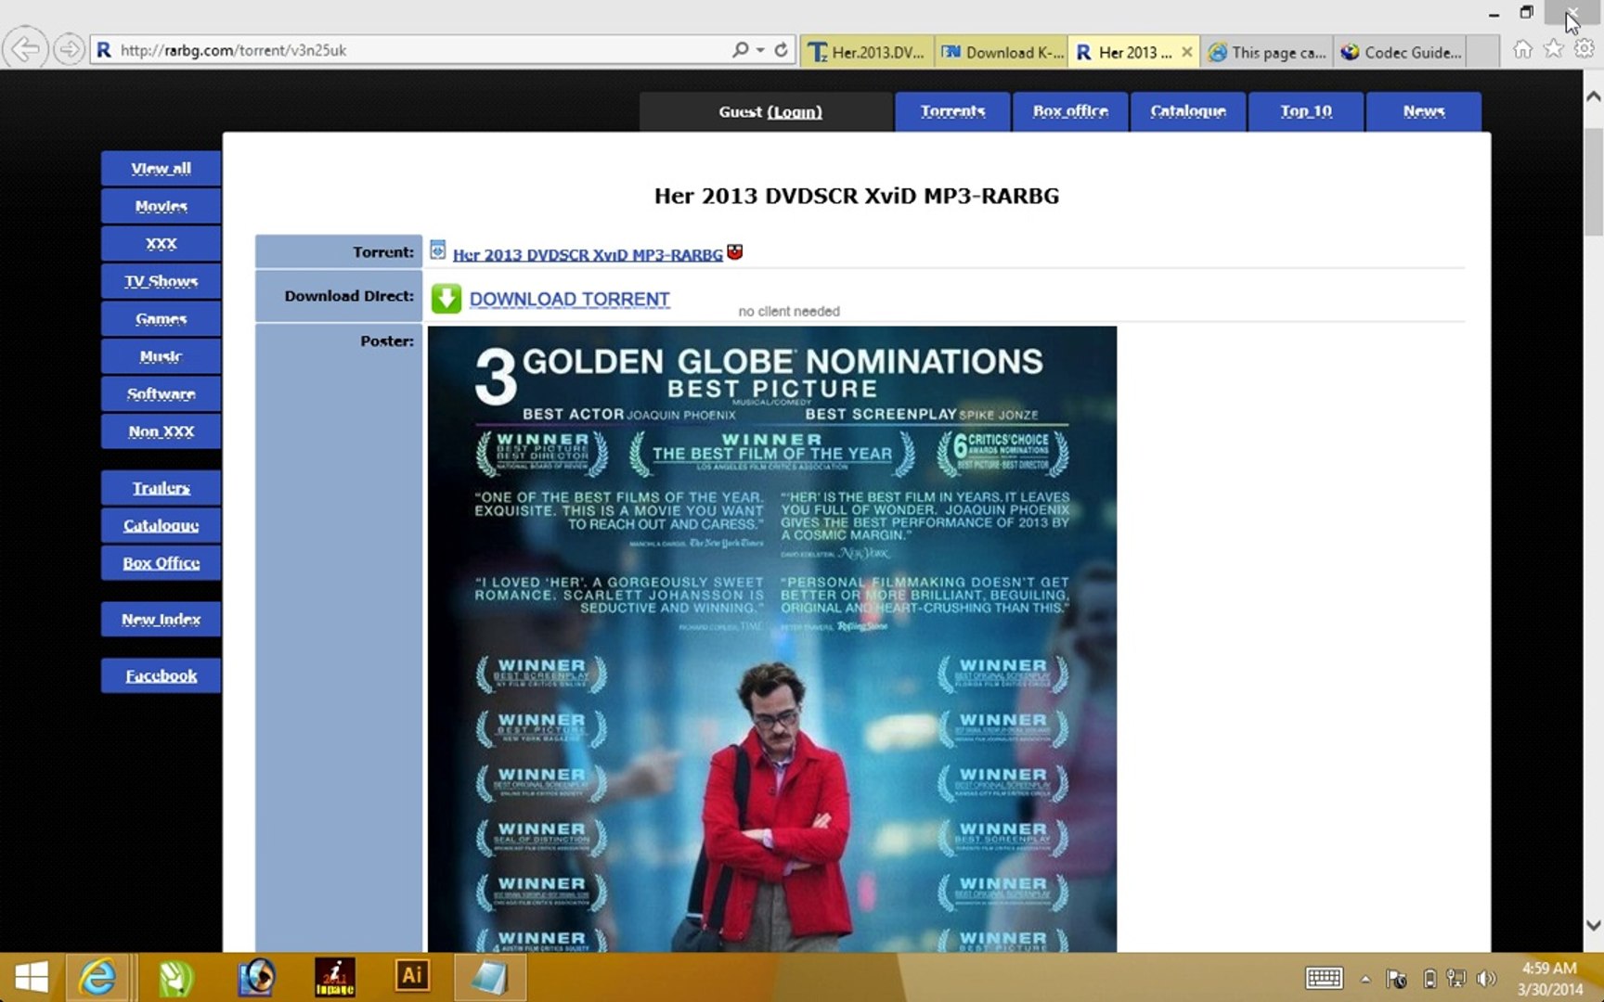Switch to the Her.2013.DV... tab
This screenshot has height=1002, width=1604.
pyautogui.click(x=867, y=52)
